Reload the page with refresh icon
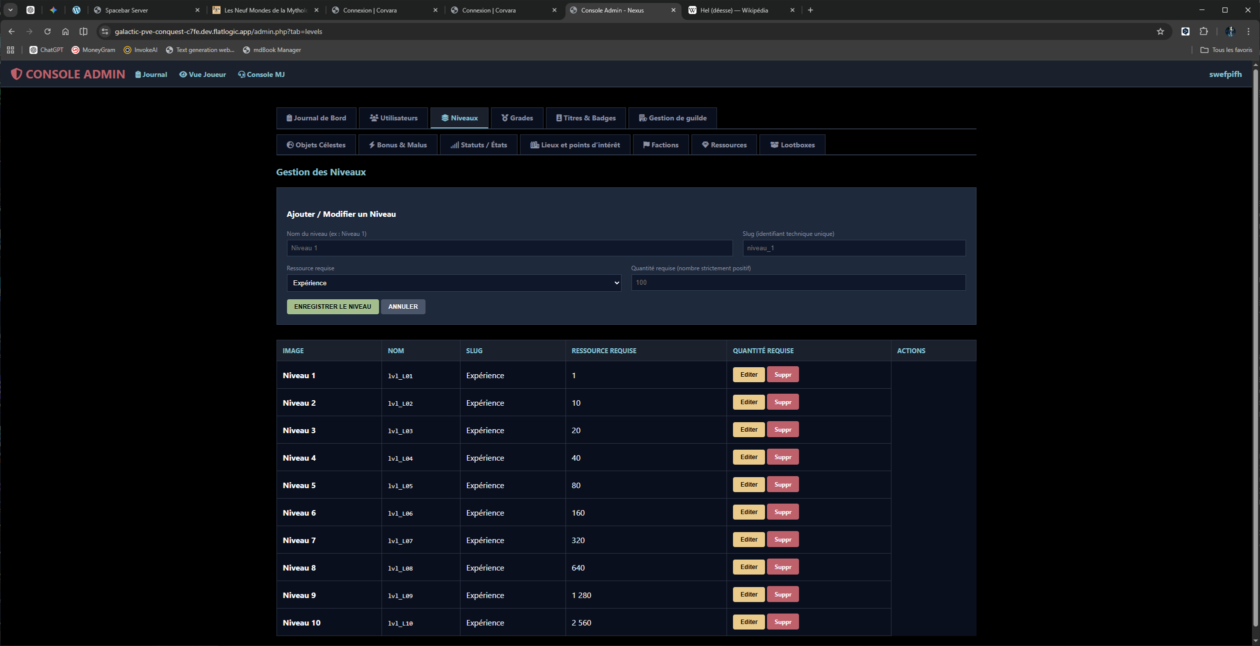The height and width of the screenshot is (646, 1260). click(47, 31)
